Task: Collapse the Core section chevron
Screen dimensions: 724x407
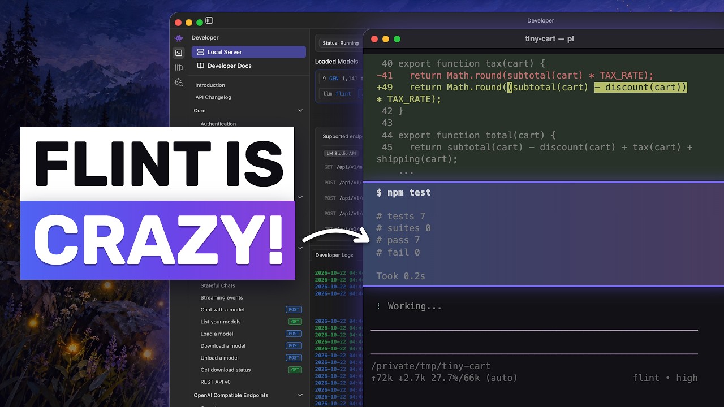Action: coord(300,111)
